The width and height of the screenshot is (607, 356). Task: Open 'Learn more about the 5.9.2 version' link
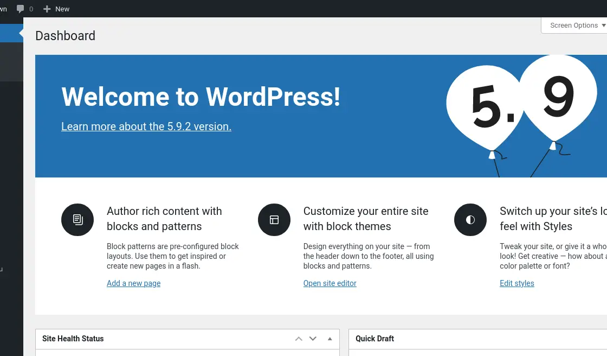(146, 126)
